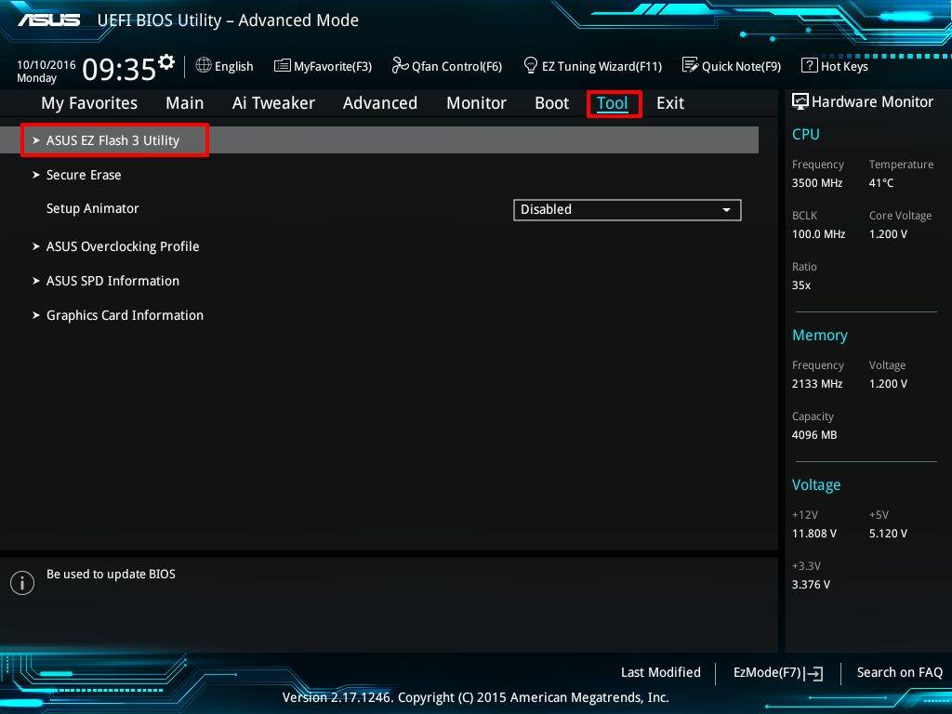Click the +5V 5.120 V reading
Image resolution: width=952 pixels, height=714 pixels.
(x=888, y=533)
